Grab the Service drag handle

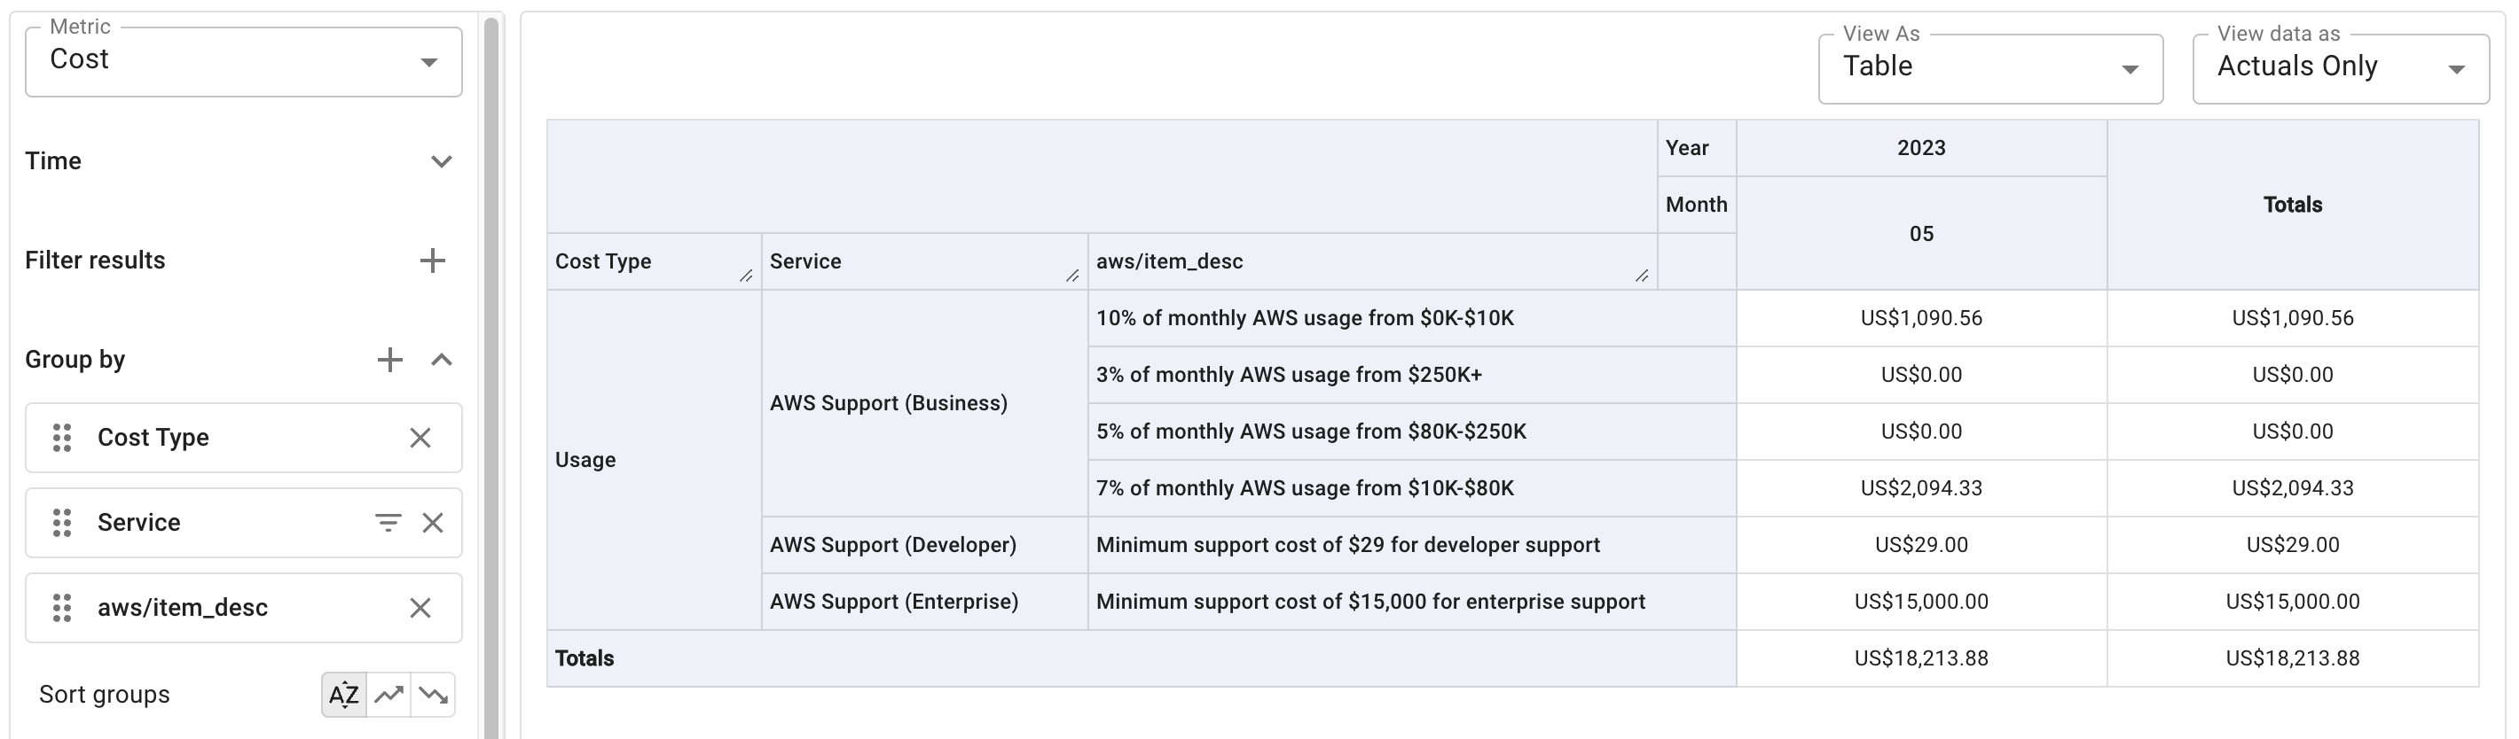coord(61,523)
